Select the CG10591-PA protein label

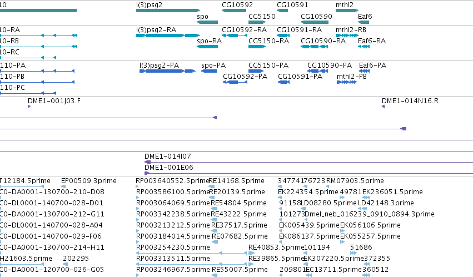[x=300, y=77]
